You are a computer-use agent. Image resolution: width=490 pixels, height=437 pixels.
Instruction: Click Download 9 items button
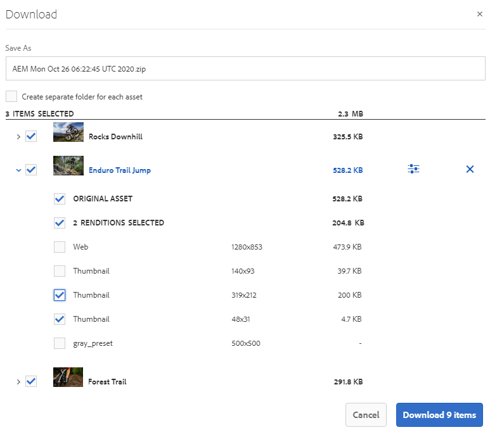pyautogui.click(x=439, y=415)
